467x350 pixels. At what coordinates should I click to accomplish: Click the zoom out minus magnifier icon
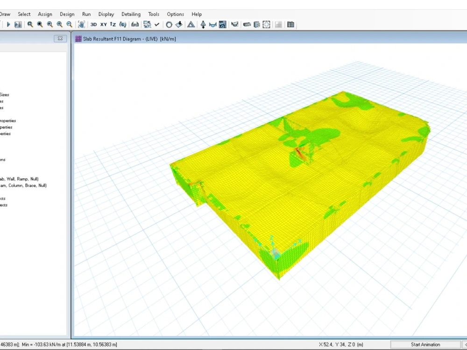(69, 24)
